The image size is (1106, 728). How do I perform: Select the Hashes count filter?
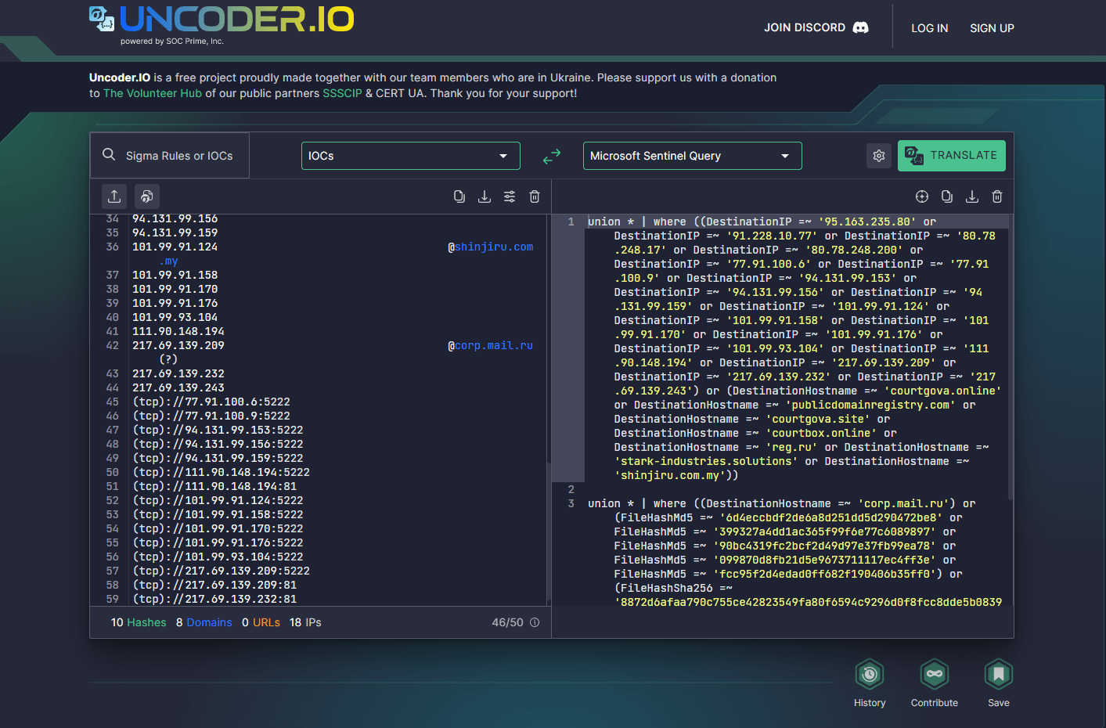(139, 622)
